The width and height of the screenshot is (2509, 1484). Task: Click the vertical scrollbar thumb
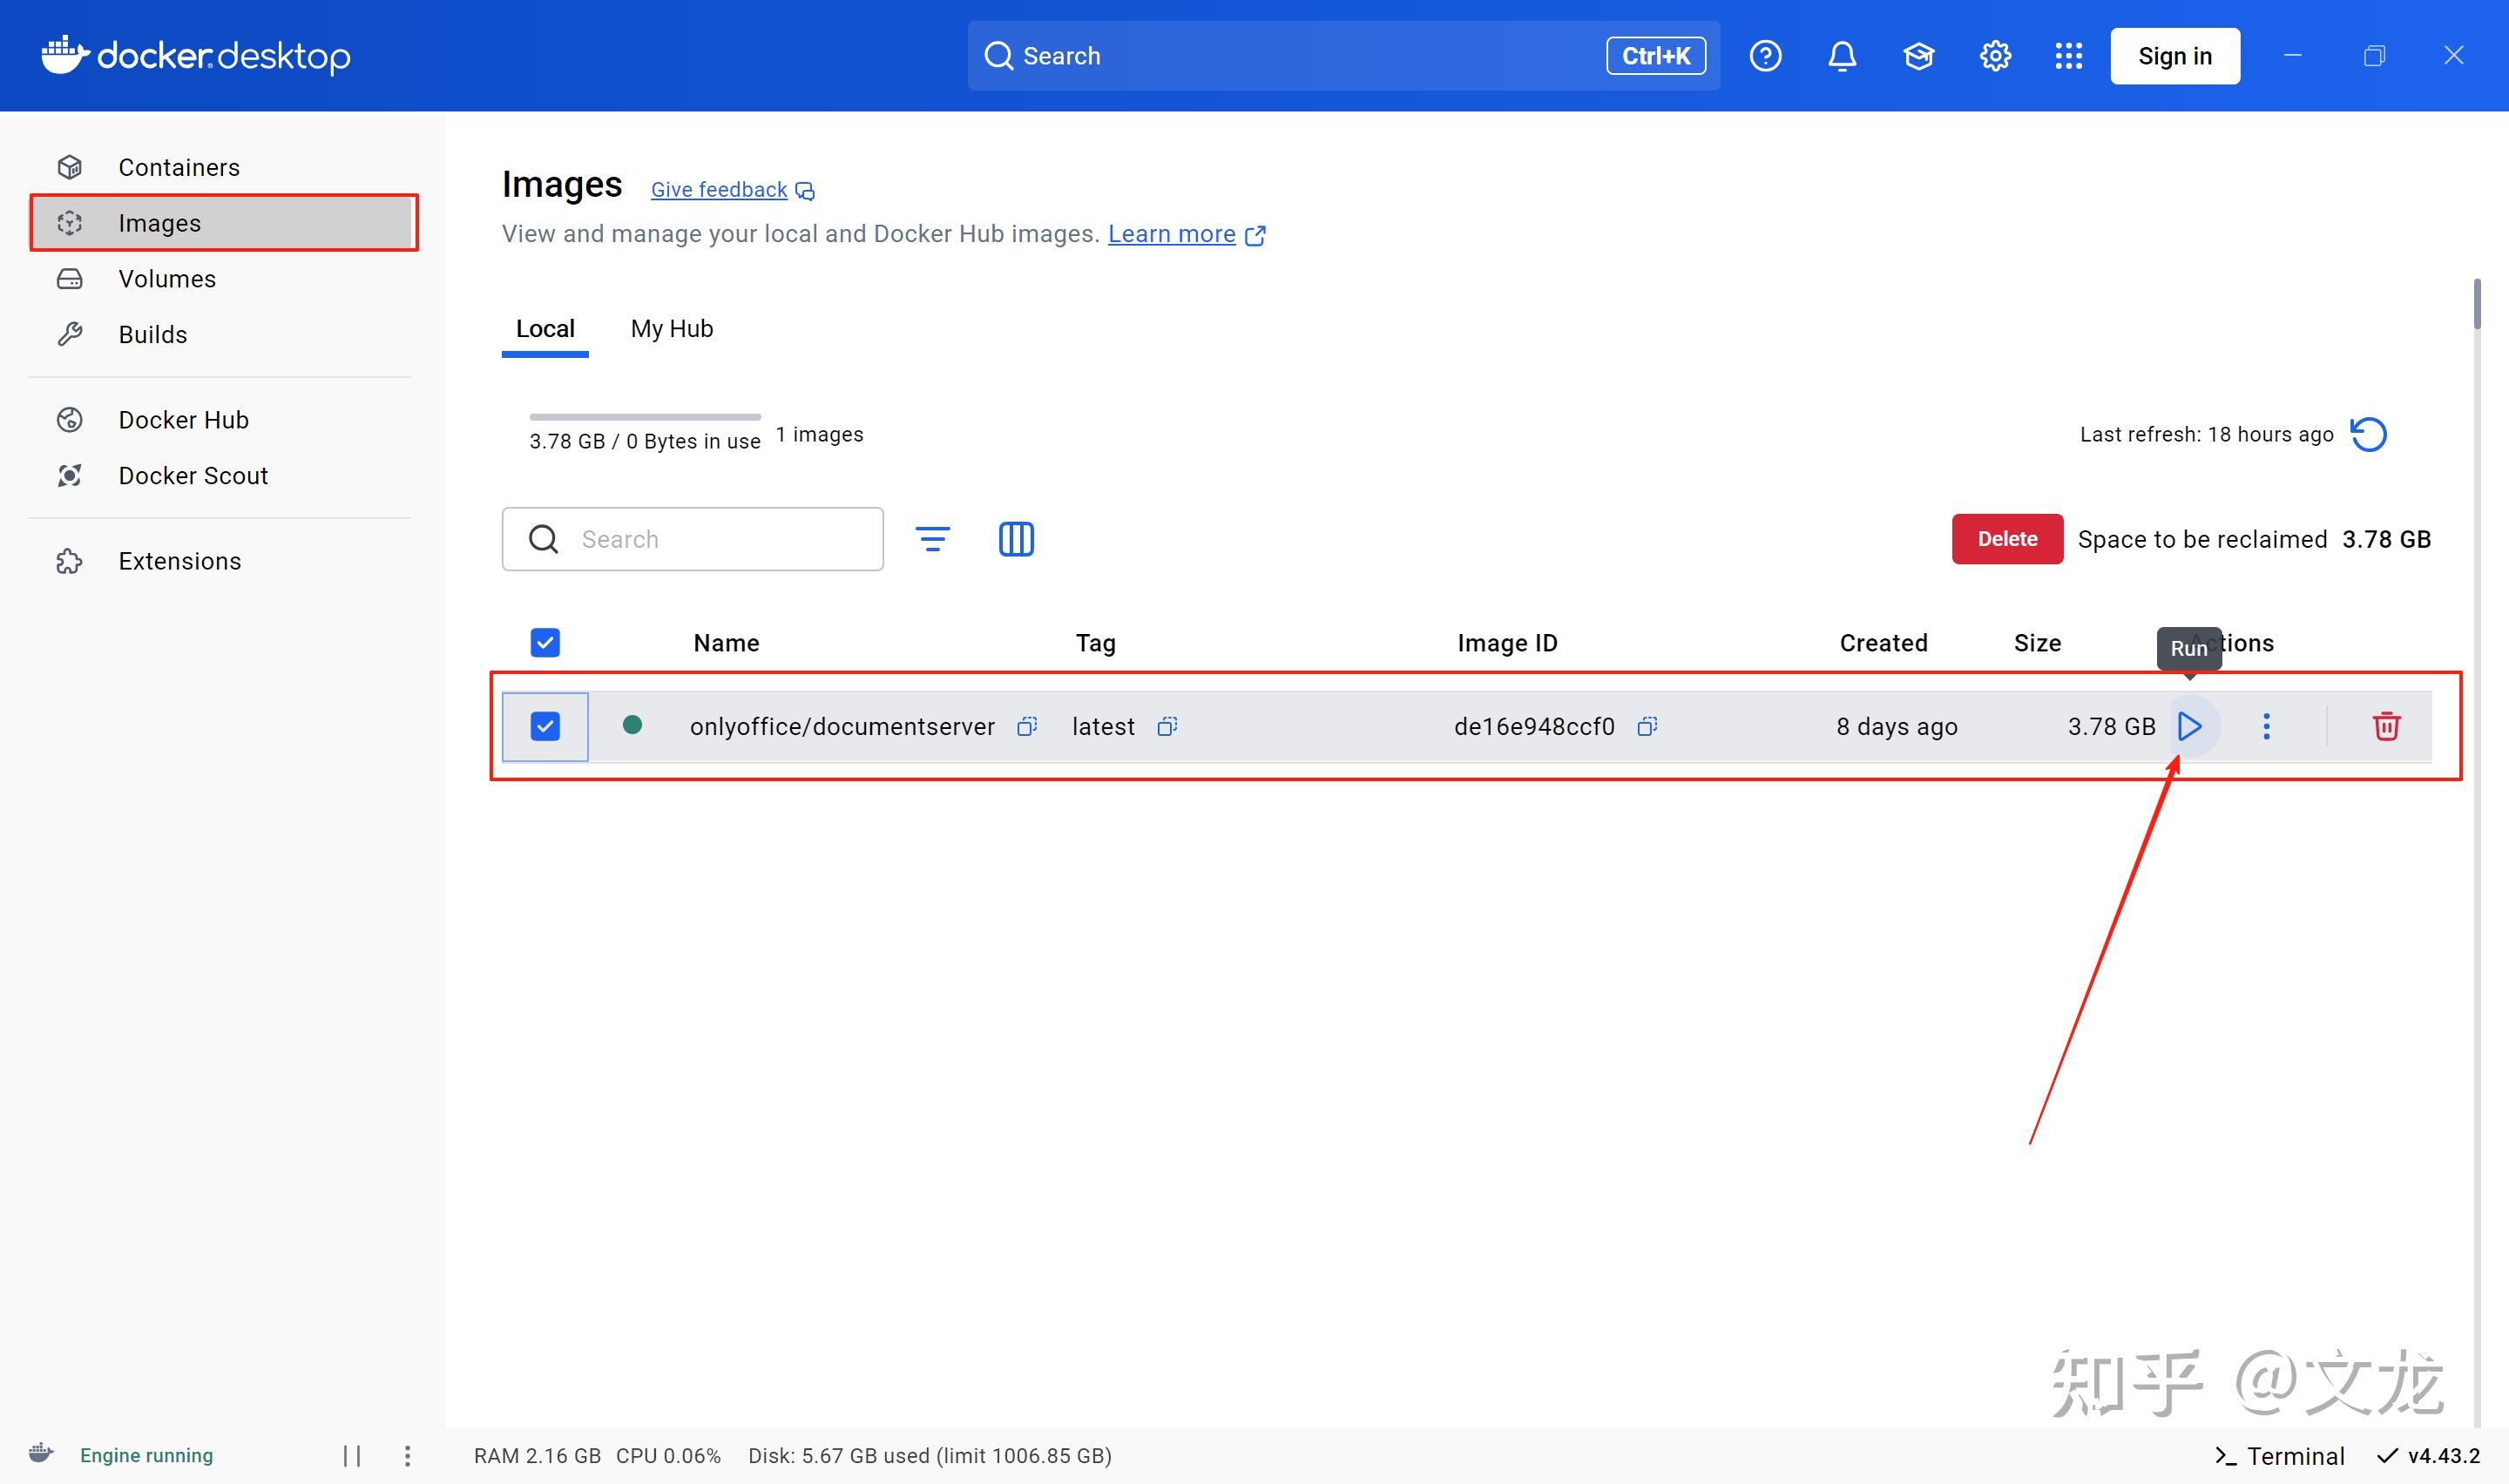click(x=2477, y=304)
